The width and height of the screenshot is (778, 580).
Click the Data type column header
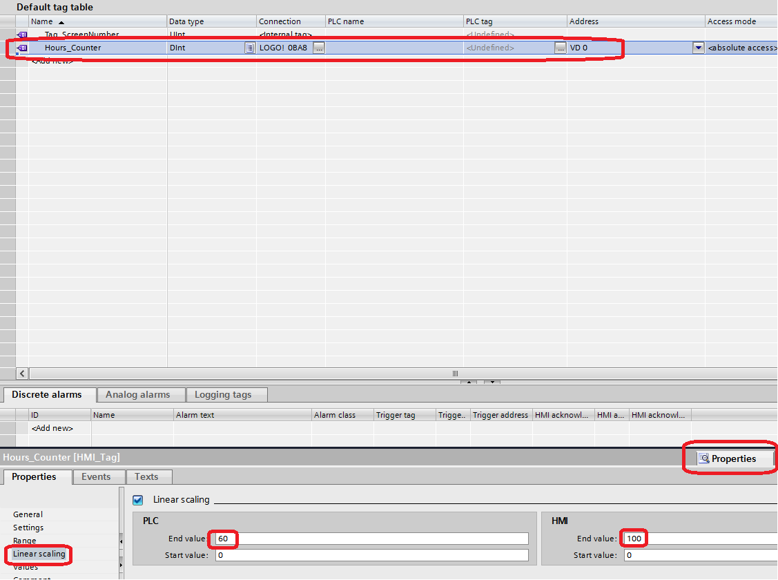point(211,21)
